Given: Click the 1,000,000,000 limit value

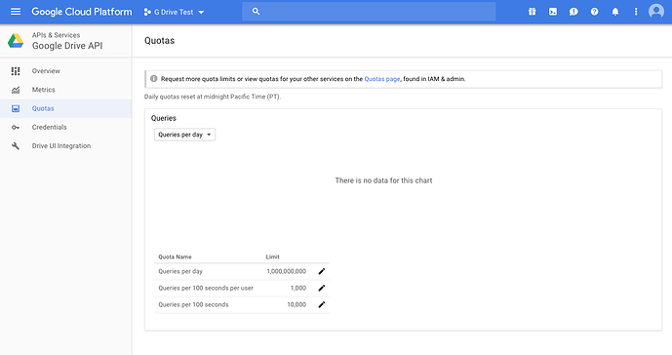Looking at the screenshot, I should coord(287,271).
